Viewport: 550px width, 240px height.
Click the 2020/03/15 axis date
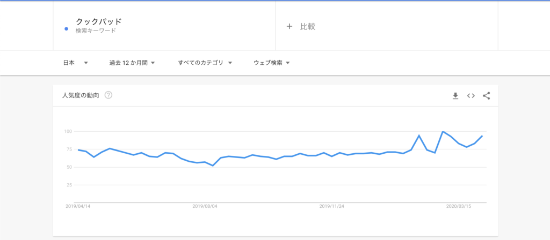point(459,206)
